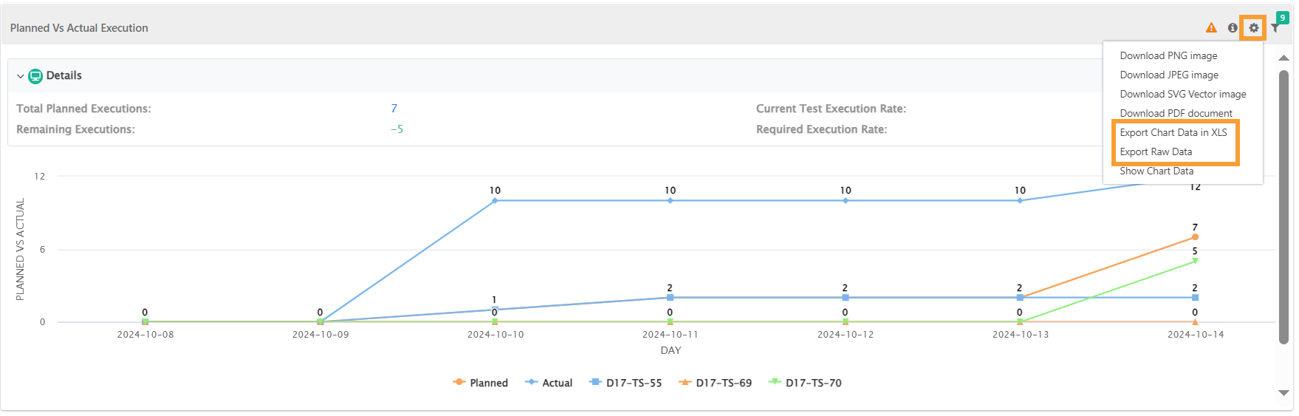
Task: Open the Total Planned Executions value 7
Action: pos(394,109)
